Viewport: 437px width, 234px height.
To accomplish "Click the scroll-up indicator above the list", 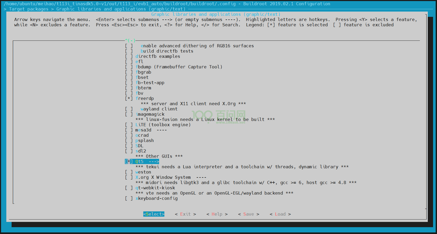I will point(130,40).
